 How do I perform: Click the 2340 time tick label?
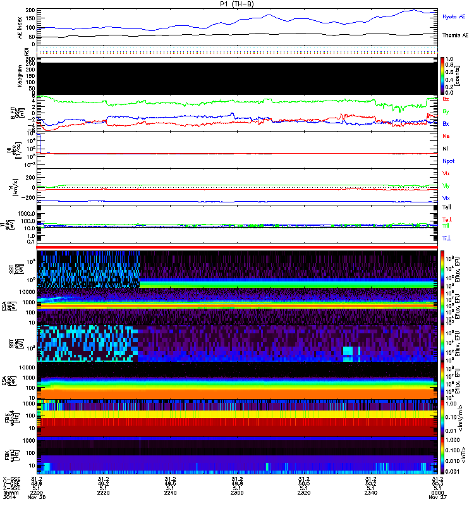(371, 493)
